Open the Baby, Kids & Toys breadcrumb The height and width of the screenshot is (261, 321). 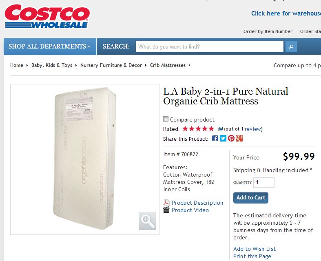pyautogui.click(x=52, y=65)
